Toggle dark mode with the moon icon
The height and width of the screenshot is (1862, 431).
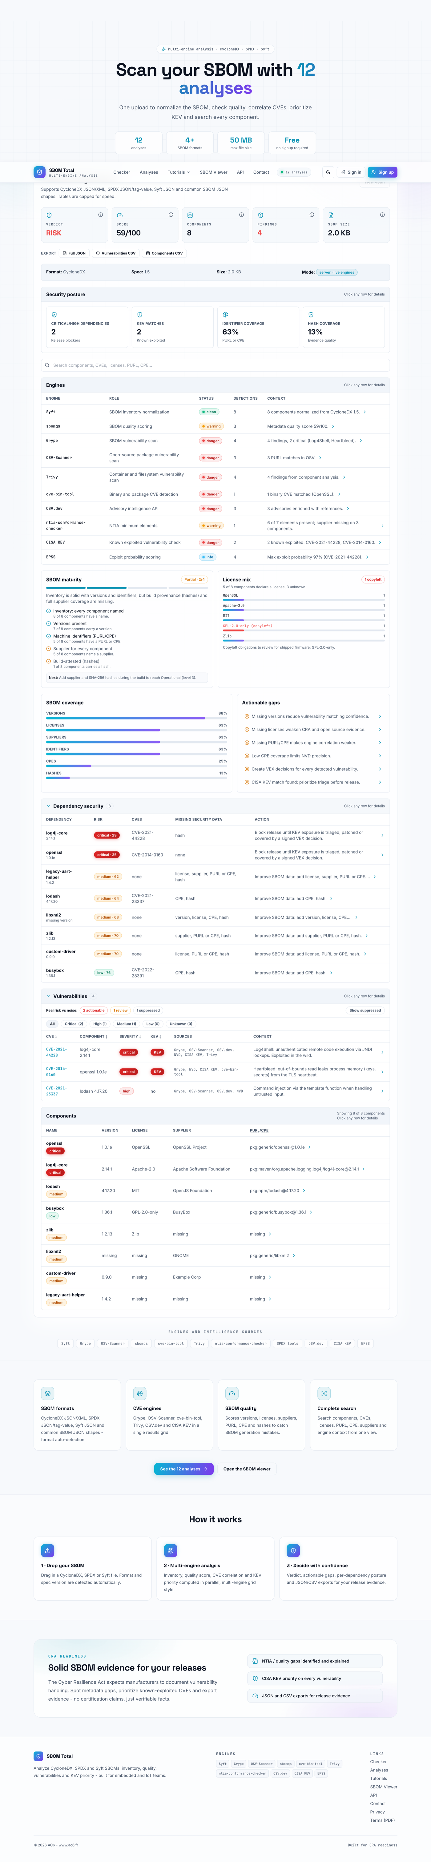tap(328, 172)
